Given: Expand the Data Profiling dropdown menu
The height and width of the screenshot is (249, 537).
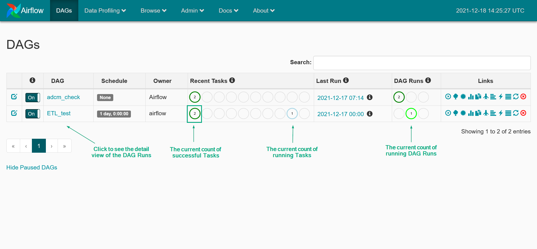Looking at the screenshot, I should [x=105, y=11].
